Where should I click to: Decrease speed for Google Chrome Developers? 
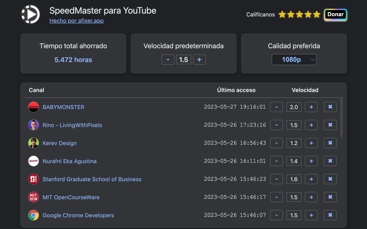[276, 215]
